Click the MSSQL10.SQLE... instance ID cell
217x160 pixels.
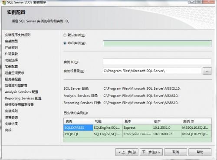point(196,127)
